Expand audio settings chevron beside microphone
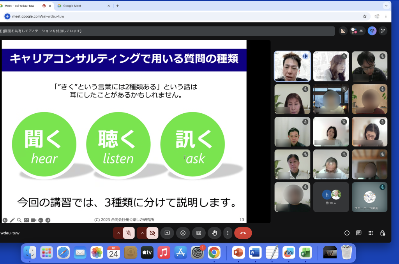The image size is (399, 264). coord(118,233)
